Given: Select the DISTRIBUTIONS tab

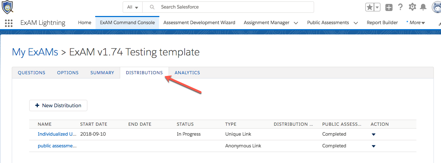Looking at the screenshot, I should click(144, 73).
